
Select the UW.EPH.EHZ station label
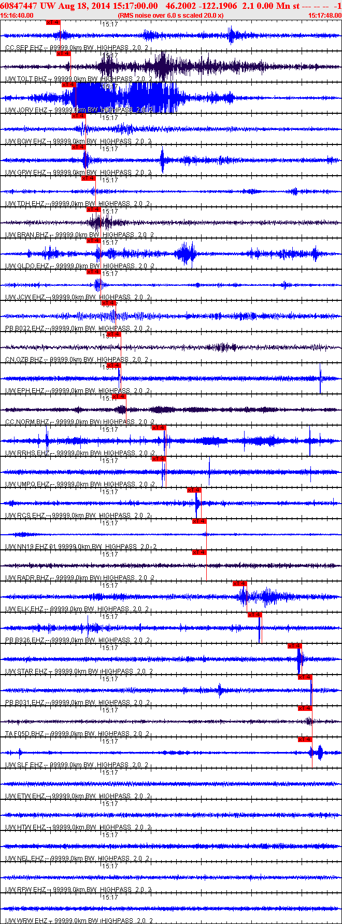coord(25,391)
